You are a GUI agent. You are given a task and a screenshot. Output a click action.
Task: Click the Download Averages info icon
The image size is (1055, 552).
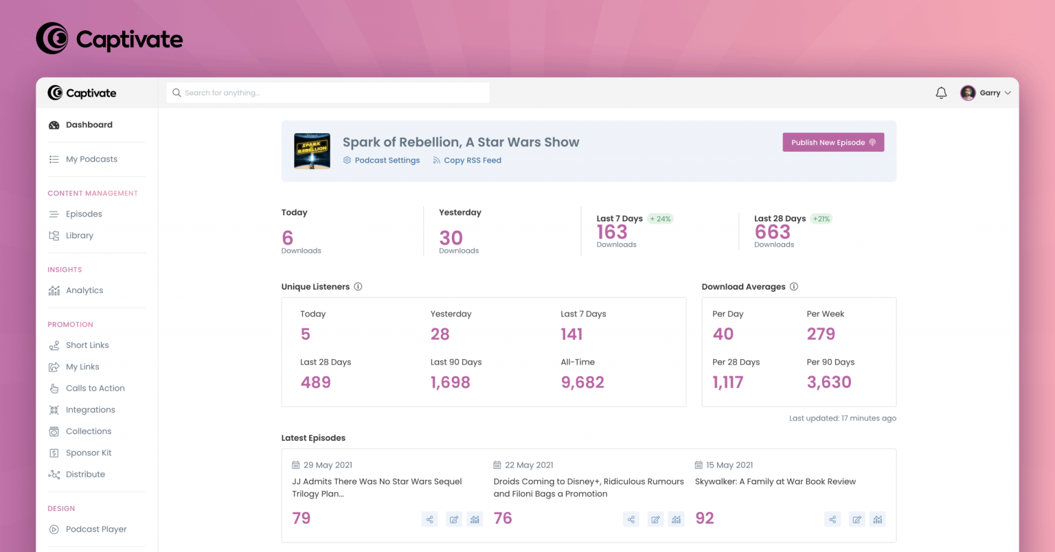794,286
